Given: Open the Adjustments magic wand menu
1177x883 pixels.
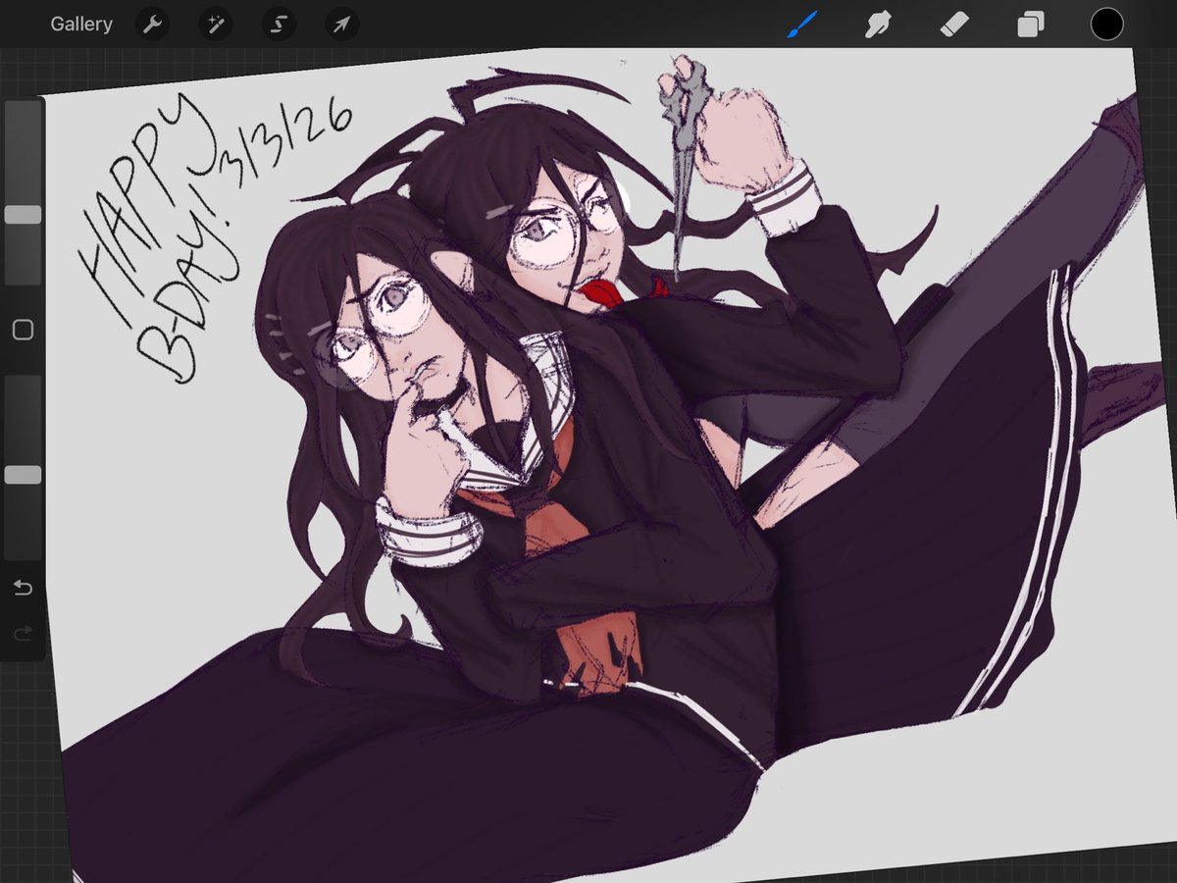Looking at the screenshot, I should coord(215,25).
